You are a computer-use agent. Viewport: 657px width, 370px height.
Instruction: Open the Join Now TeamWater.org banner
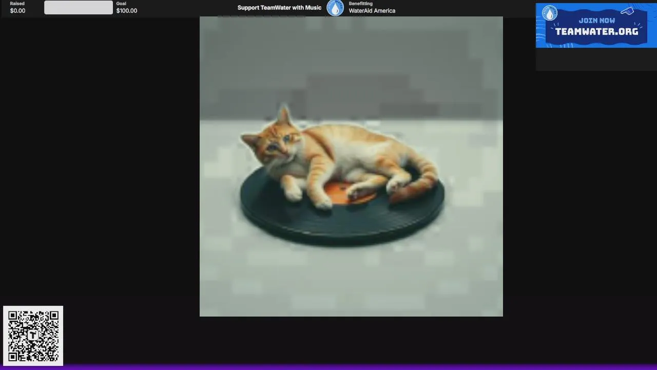pos(596,26)
